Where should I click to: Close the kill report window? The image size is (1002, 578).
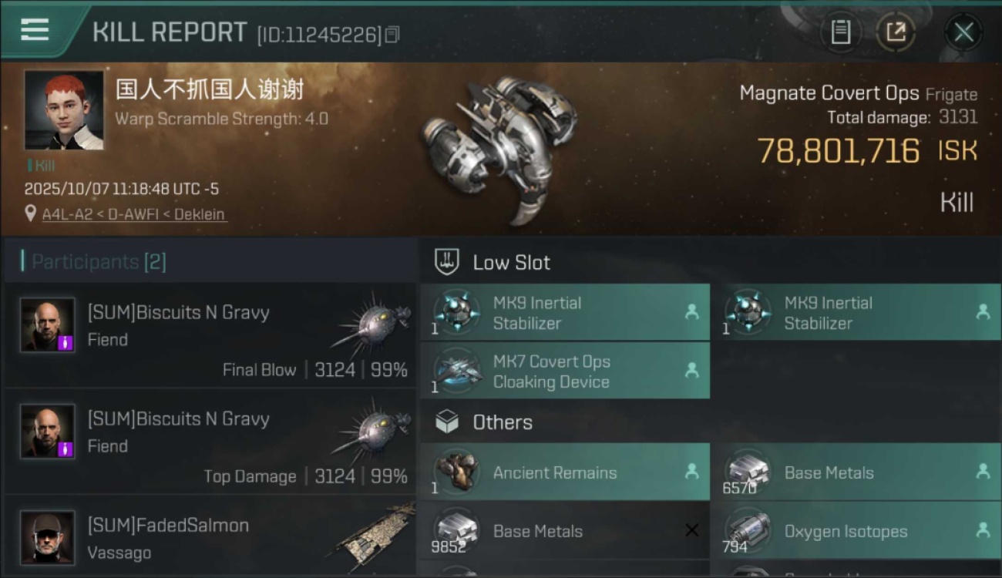point(963,32)
